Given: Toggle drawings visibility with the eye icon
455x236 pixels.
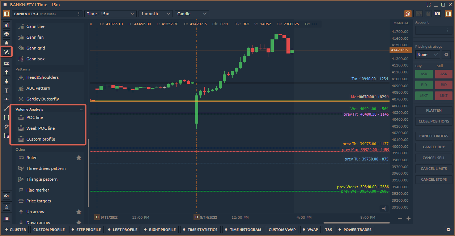Looking at the screenshot, I should pyautogui.click(x=6, y=196).
